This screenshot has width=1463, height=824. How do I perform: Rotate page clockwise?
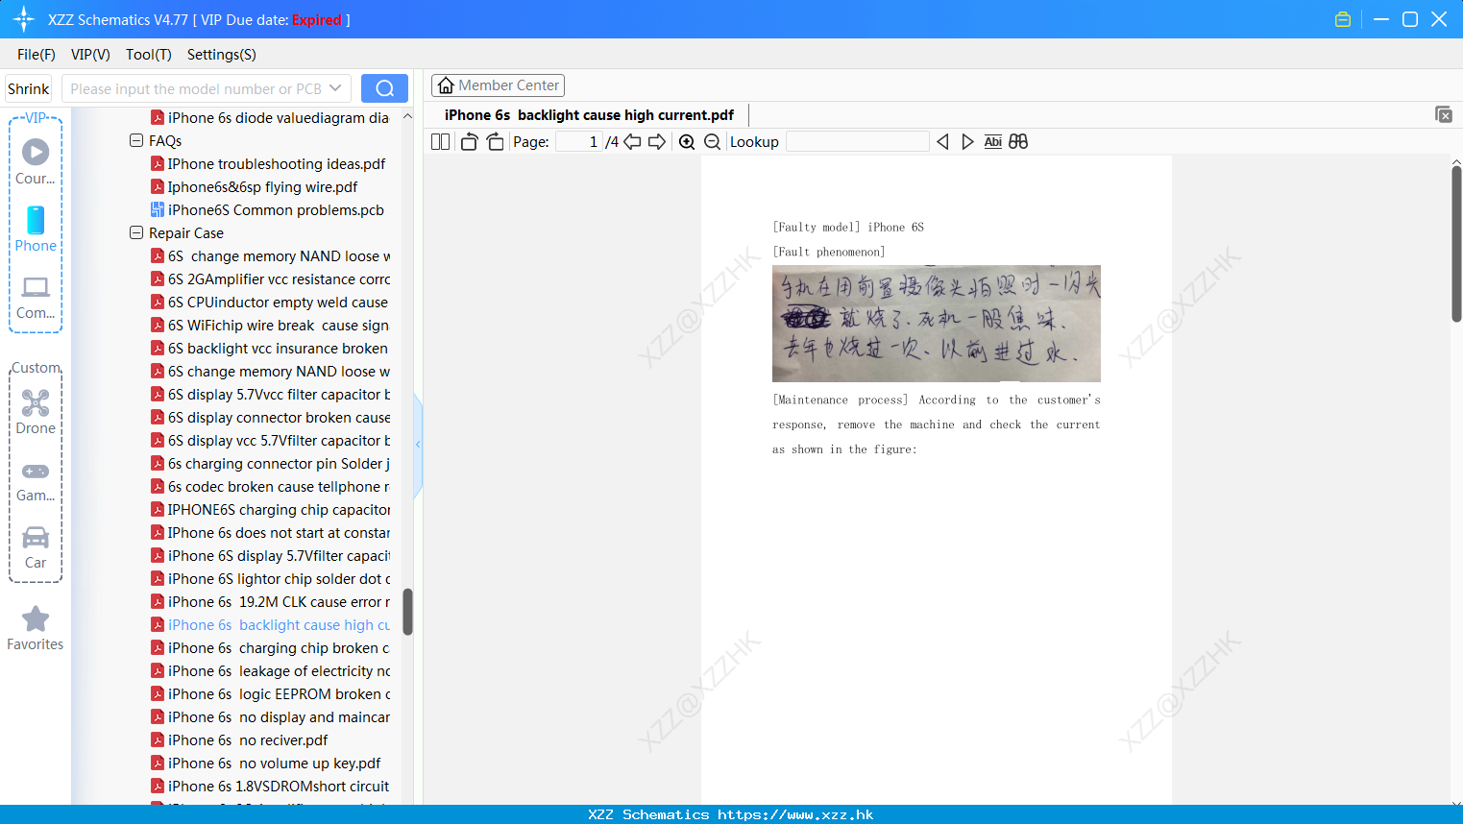click(x=495, y=142)
